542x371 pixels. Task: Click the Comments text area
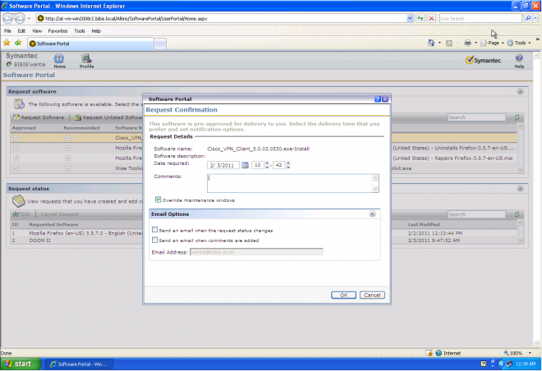pos(293,183)
